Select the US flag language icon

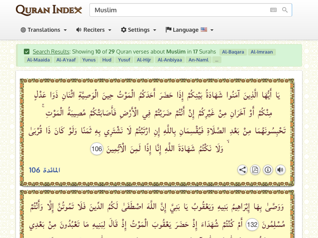point(204,30)
